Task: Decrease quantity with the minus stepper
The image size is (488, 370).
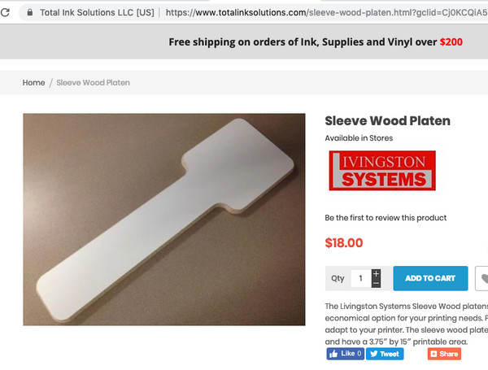Action: point(376,283)
